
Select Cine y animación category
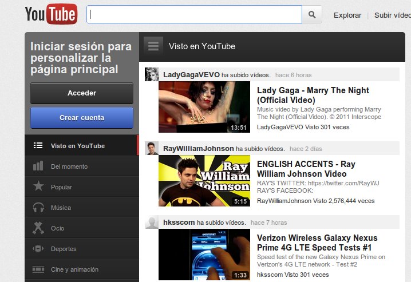82,269
